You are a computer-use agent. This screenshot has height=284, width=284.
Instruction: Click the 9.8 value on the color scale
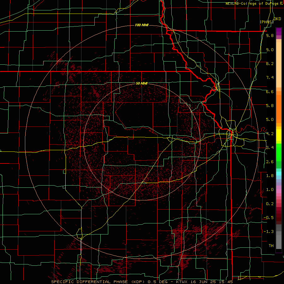pos(270,35)
